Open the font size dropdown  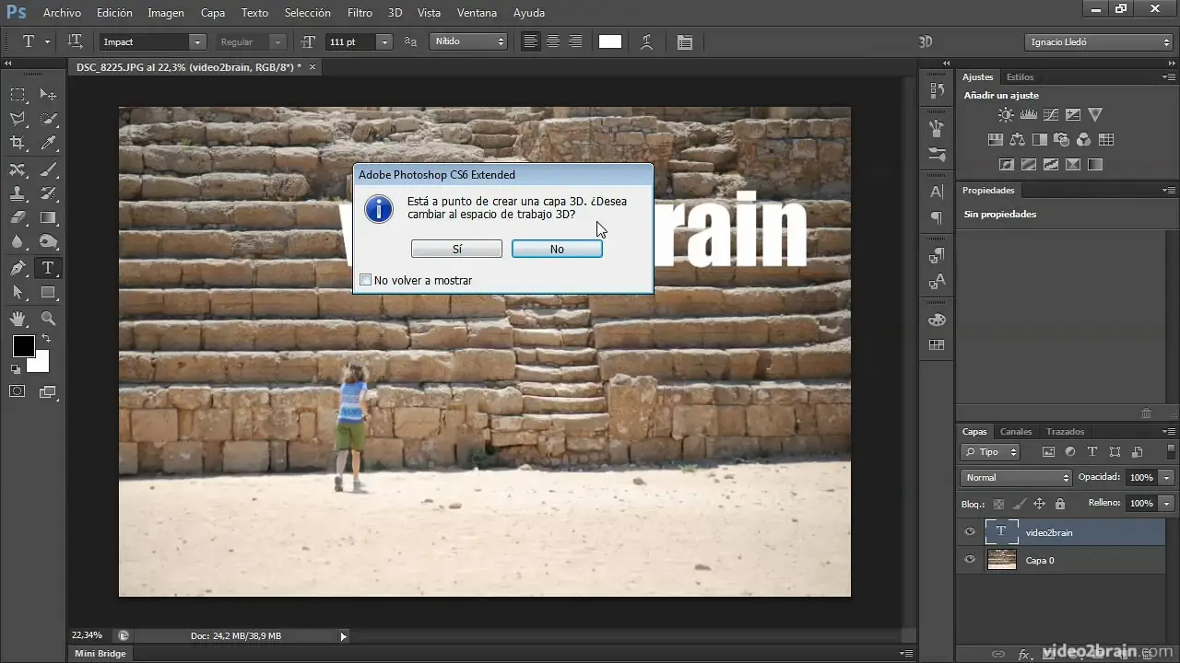(384, 42)
